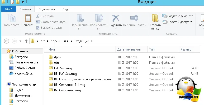
Task: Open the Файл ribbon tab
Action: pos(9,9)
